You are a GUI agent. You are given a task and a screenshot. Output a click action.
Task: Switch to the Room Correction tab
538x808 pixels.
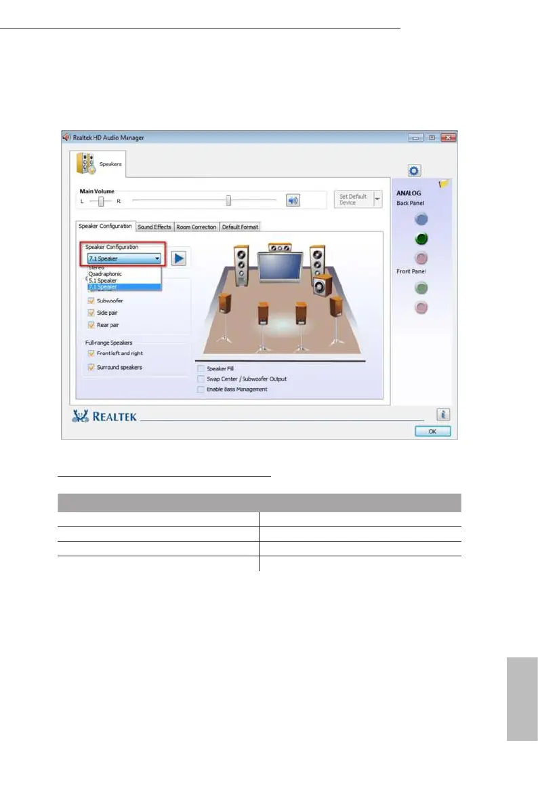click(196, 227)
